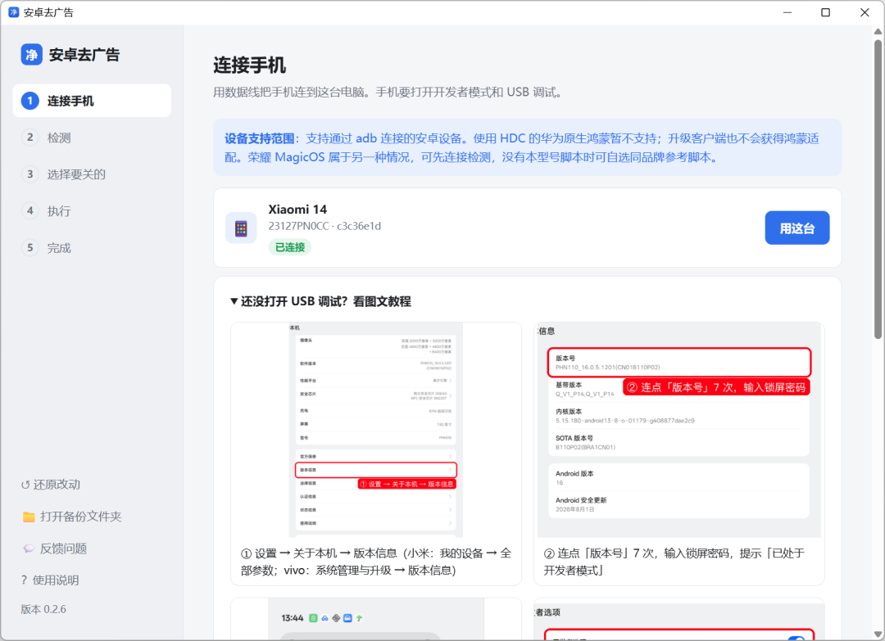Screen dimensions: 885x641
Task: Click the device serial 23127PN0CC · c3c36e1d
Action: click(x=324, y=226)
